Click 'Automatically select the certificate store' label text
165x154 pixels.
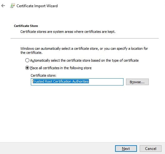click(x=84, y=60)
